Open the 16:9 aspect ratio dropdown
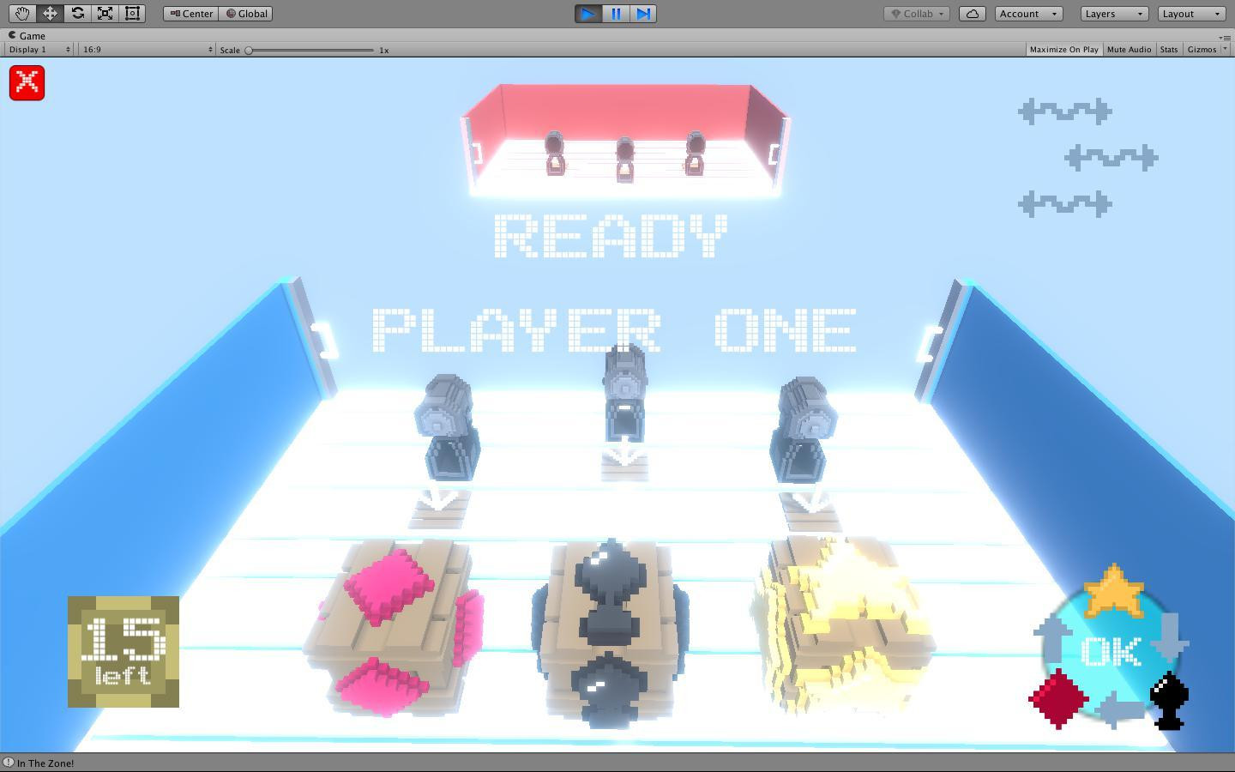Viewport: 1235px width, 772px height. point(147,50)
